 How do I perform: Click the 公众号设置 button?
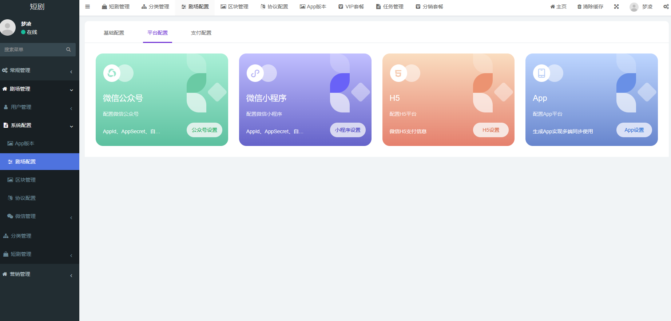pyautogui.click(x=205, y=130)
